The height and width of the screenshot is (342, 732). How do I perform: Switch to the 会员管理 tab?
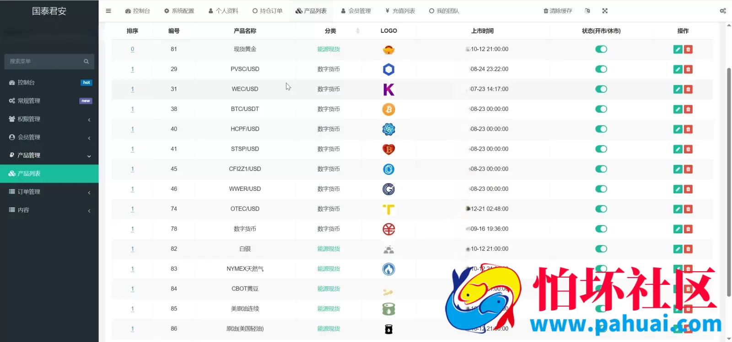(356, 11)
